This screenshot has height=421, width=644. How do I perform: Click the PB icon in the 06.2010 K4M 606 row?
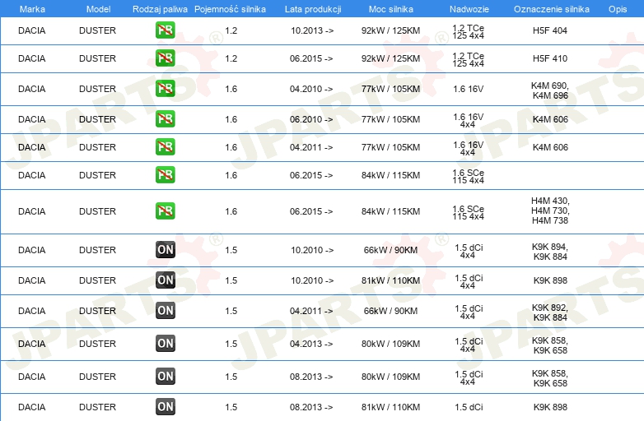click(165, 119)
